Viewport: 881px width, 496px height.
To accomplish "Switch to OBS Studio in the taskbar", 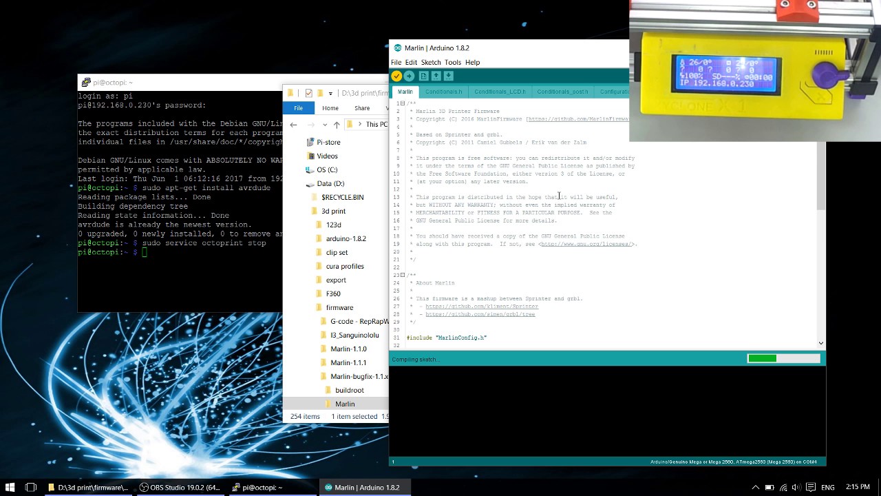I will pos(180,487).
